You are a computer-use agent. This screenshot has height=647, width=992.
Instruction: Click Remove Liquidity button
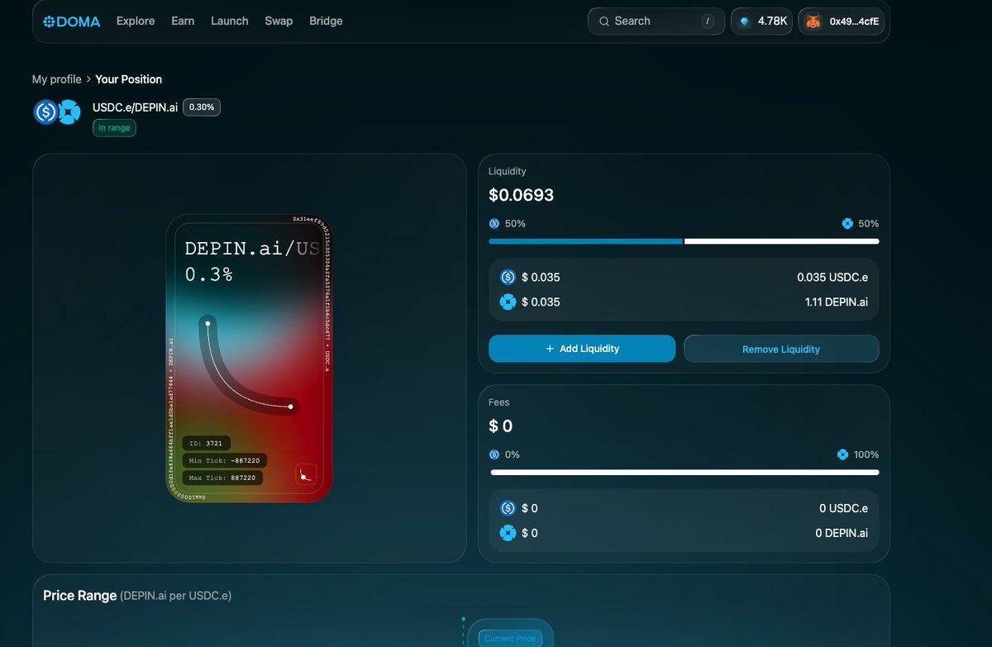pyautogui.click(x=781, y=349)
